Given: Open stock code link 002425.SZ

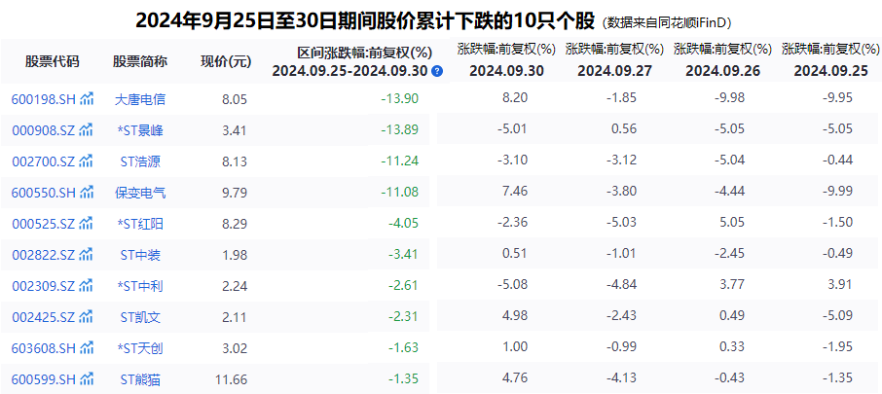Looking at the screenshot, I should [x=44, y=317].
